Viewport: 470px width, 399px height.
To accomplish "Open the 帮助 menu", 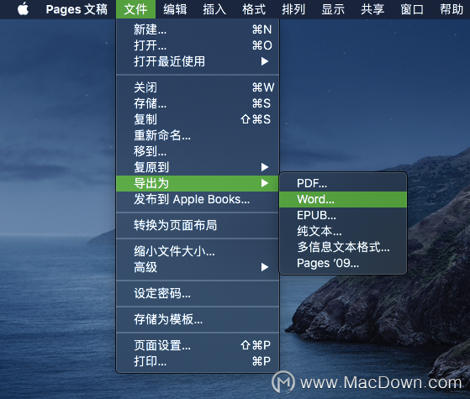I will (x=452, y=9).
